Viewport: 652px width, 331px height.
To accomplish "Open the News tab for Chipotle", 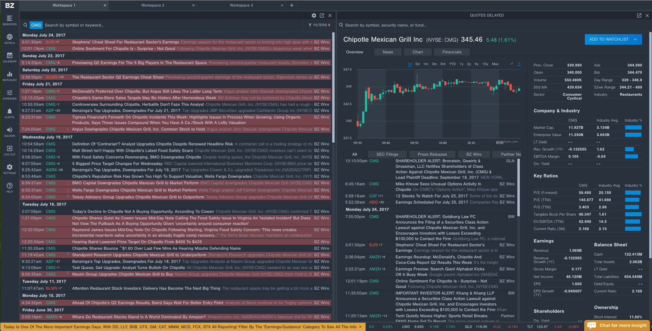I will (x=388, y=52).
